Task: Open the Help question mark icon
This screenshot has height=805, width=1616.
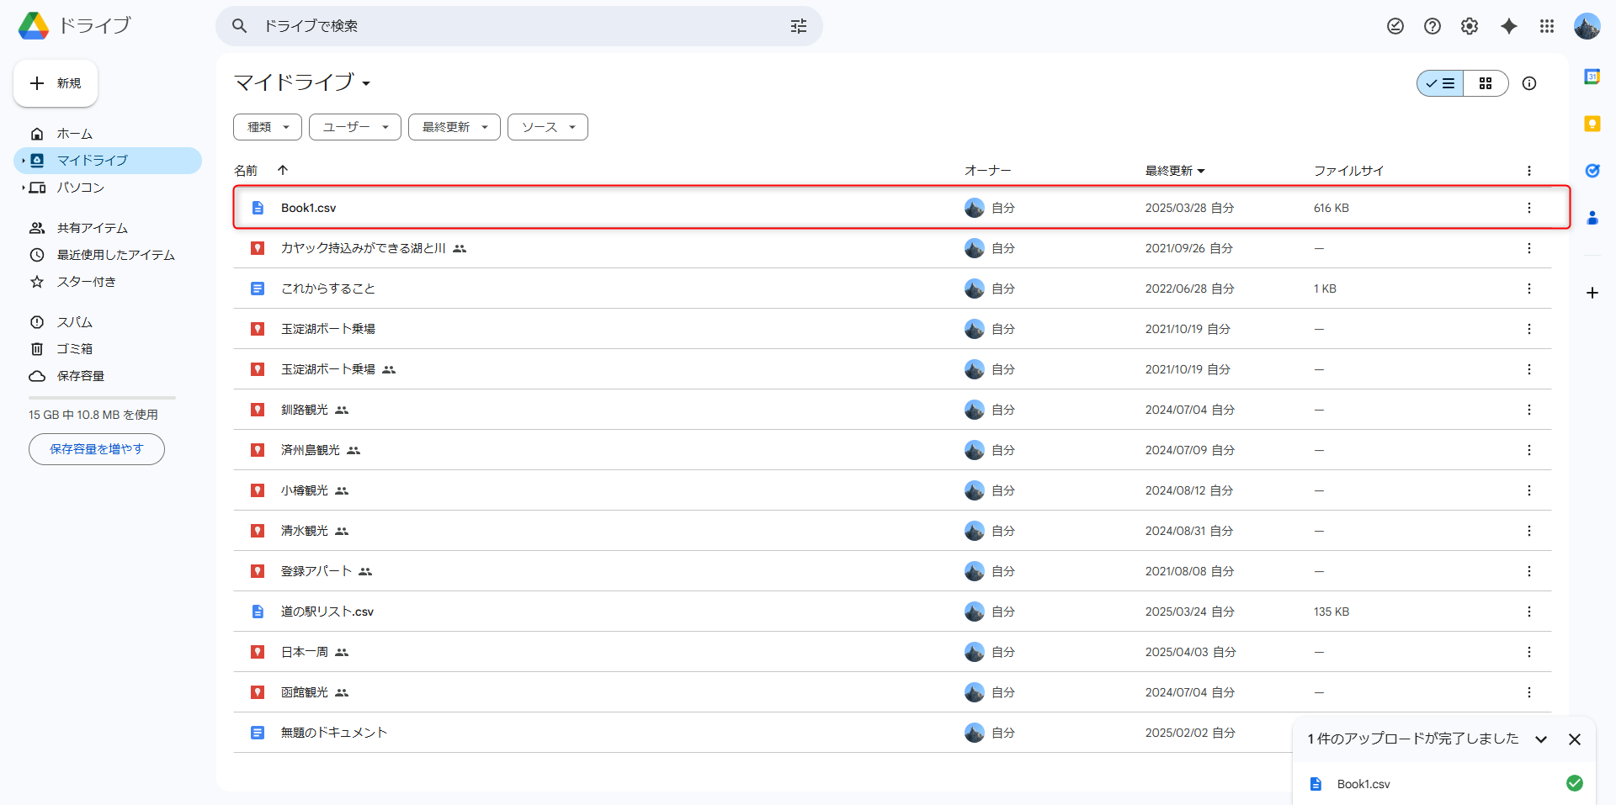Action: click(1432, 26)
